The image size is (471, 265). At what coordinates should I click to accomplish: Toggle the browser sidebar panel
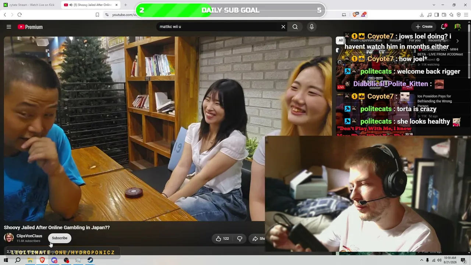436,15
